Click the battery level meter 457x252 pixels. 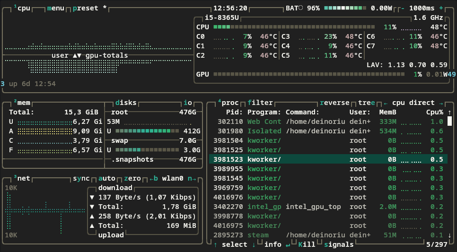pos(345,8)
